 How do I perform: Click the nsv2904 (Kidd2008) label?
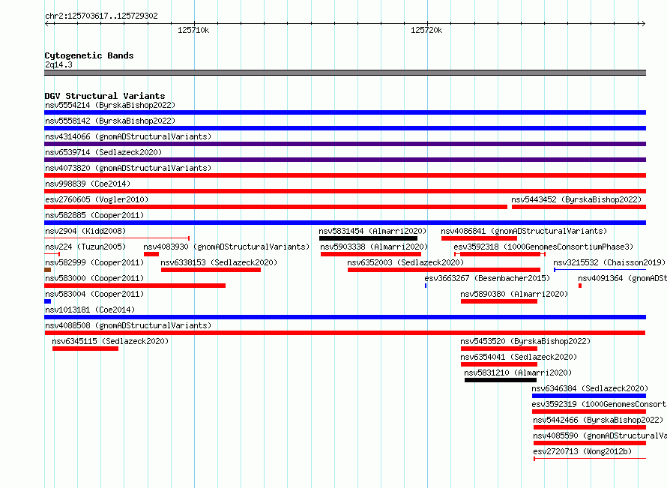pos(85,231)
